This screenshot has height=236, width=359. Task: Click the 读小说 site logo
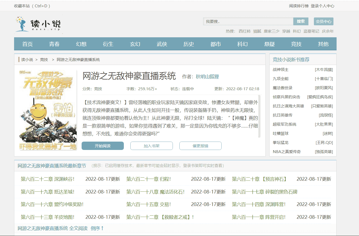[38, 24]
